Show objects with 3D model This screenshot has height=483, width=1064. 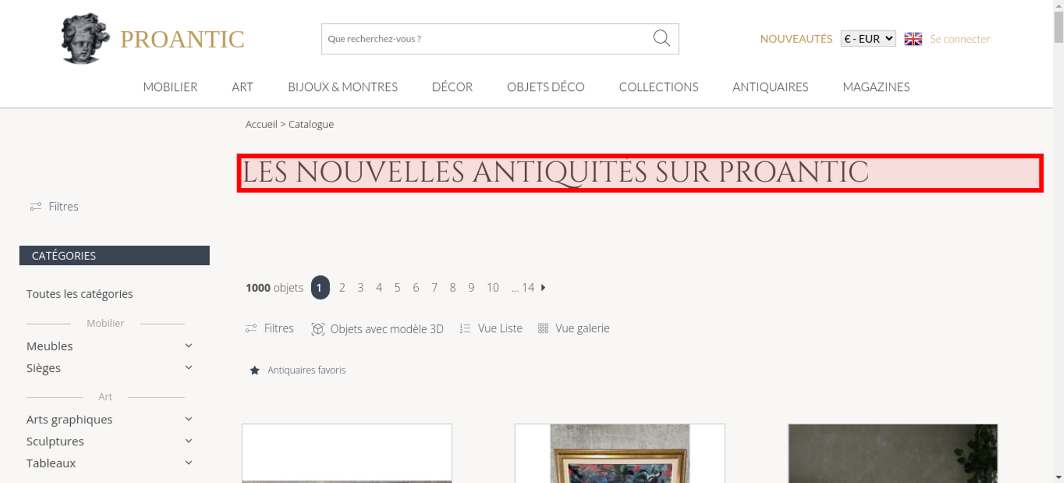(377, 329)
